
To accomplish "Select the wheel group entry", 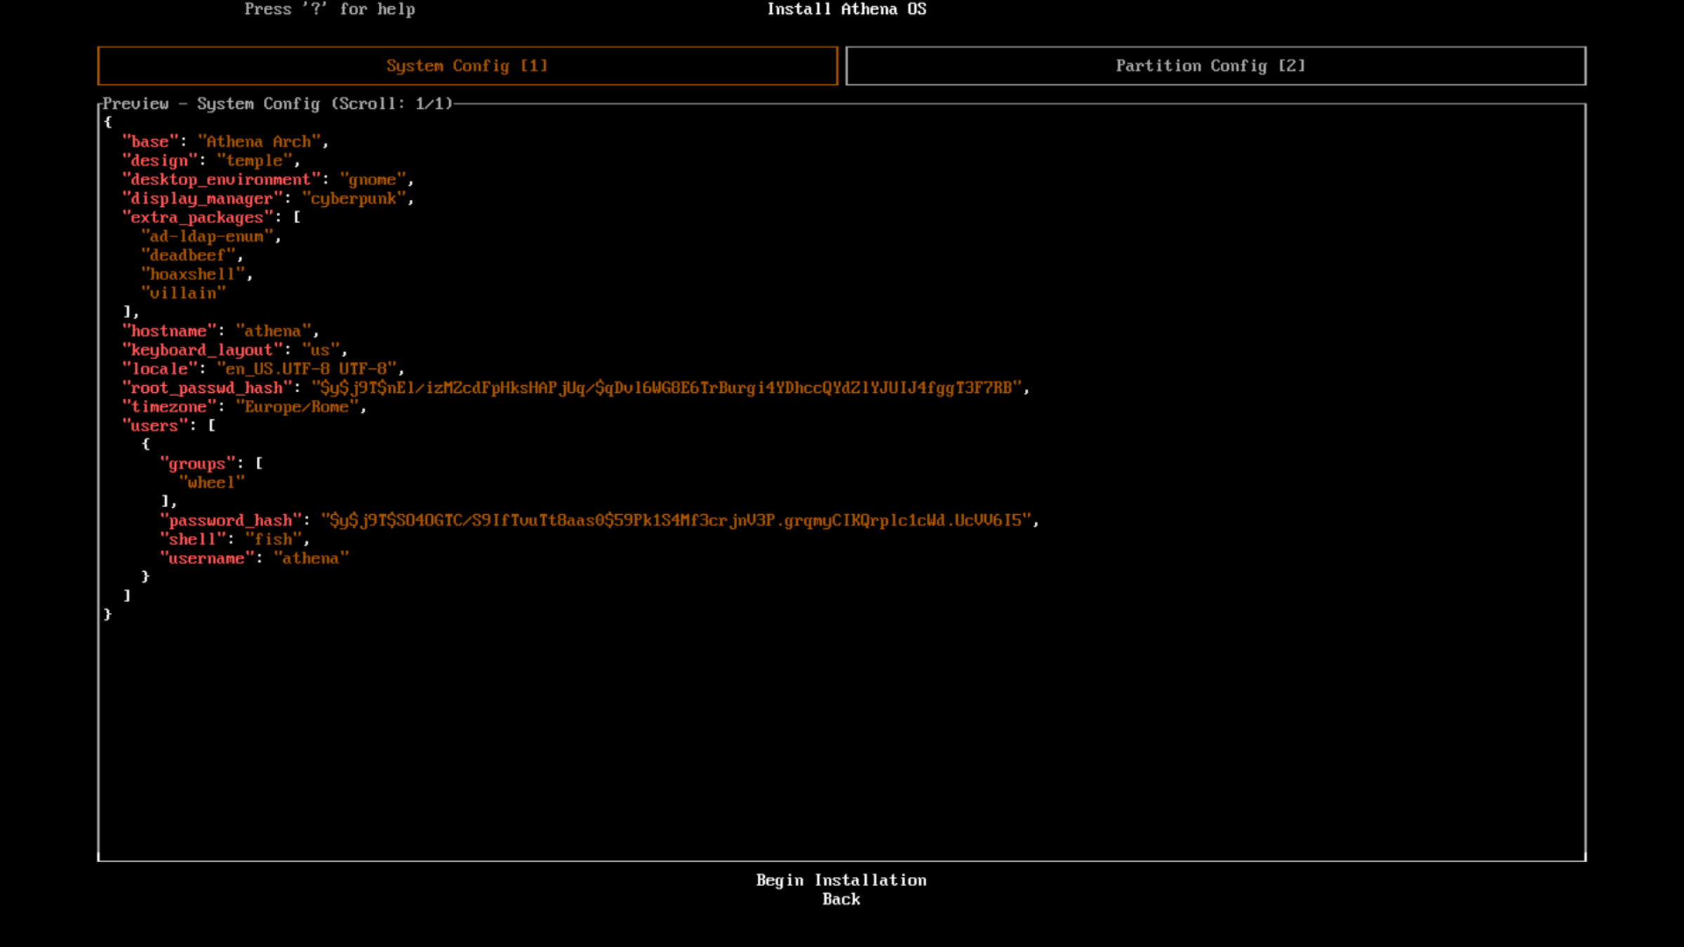I will pos(211,482).
